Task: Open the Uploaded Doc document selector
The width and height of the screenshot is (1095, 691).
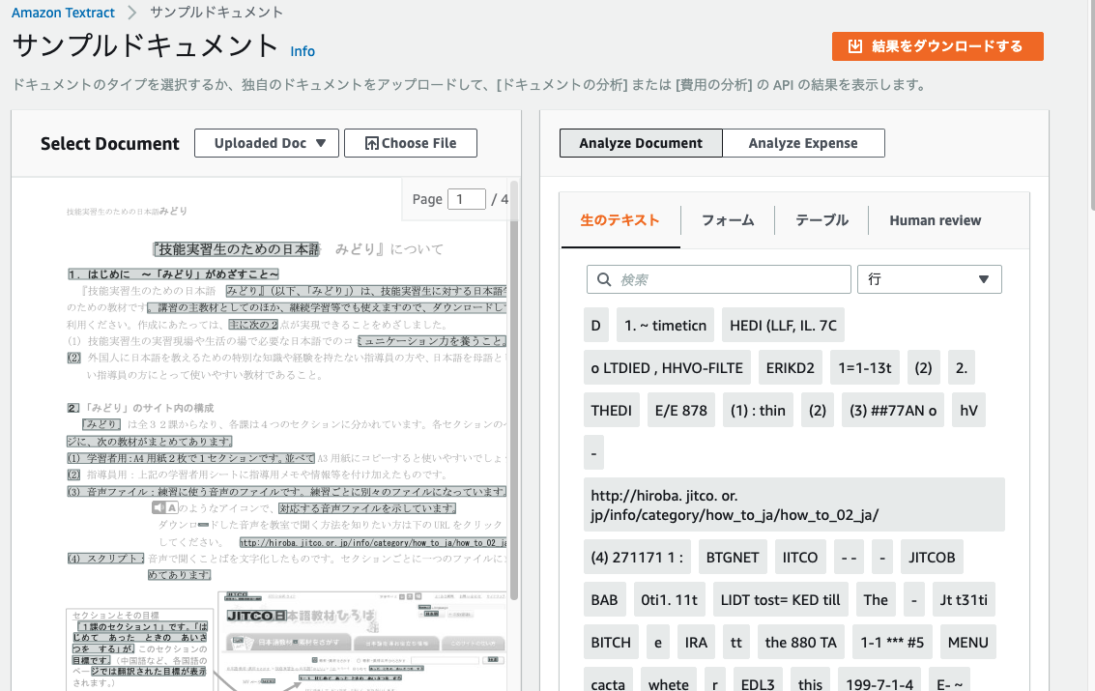Action: click(x=266, y=142)
